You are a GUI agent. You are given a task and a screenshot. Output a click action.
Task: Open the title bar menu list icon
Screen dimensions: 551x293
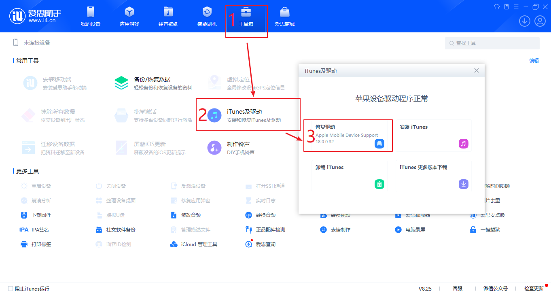coord(516,7)
